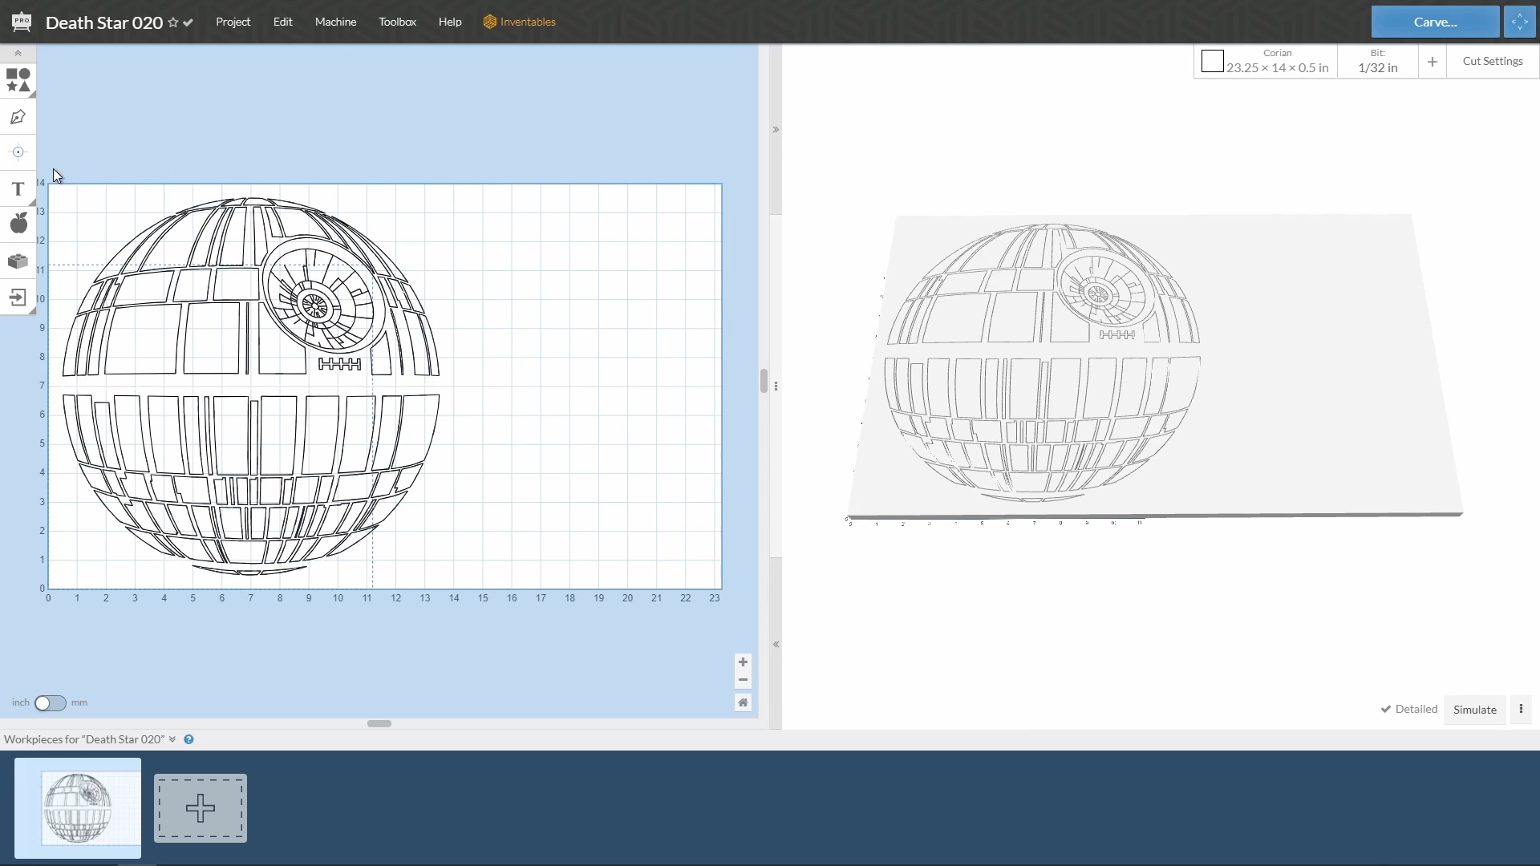Click the Corian material swatch
The width and height of the screenshot is (1540, 866).
coord(1213,60)
